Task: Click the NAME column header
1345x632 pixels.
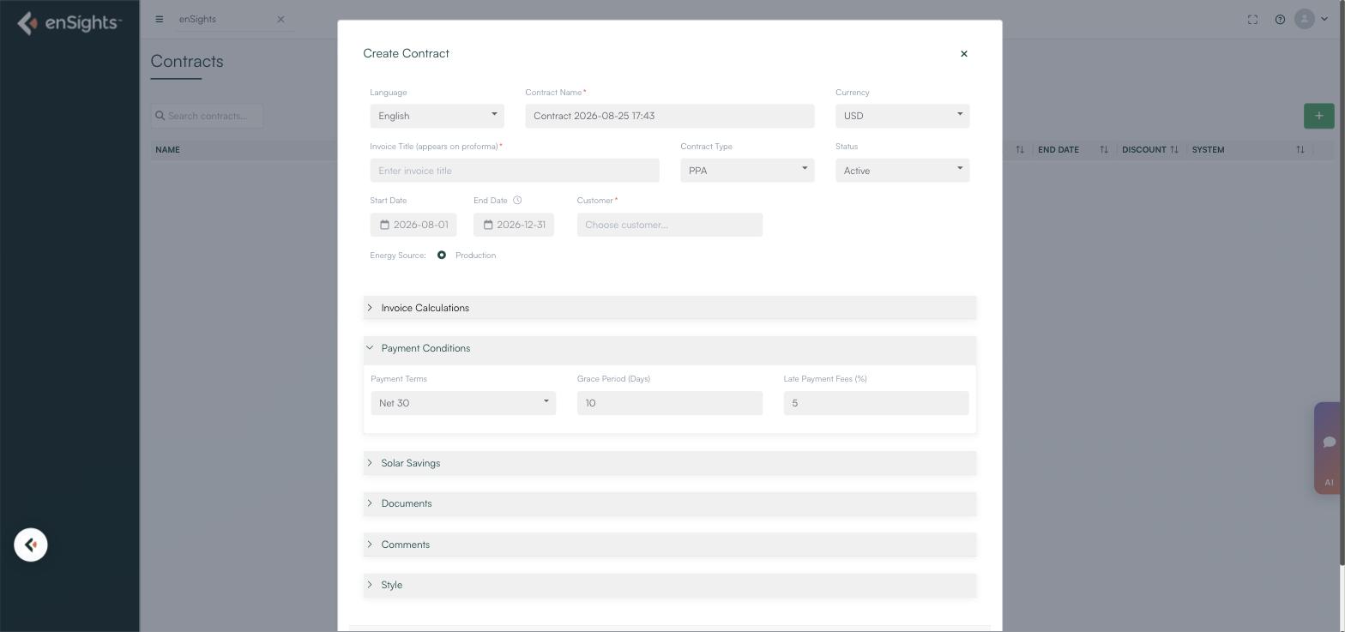Action: (168, 150)
